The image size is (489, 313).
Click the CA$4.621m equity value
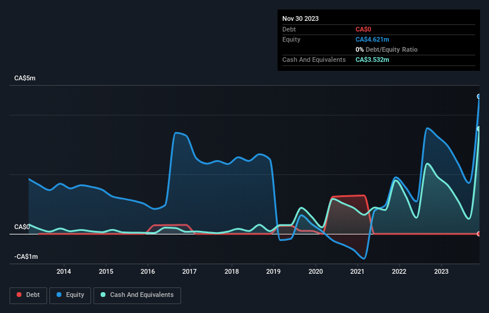(x=372, y=39)
